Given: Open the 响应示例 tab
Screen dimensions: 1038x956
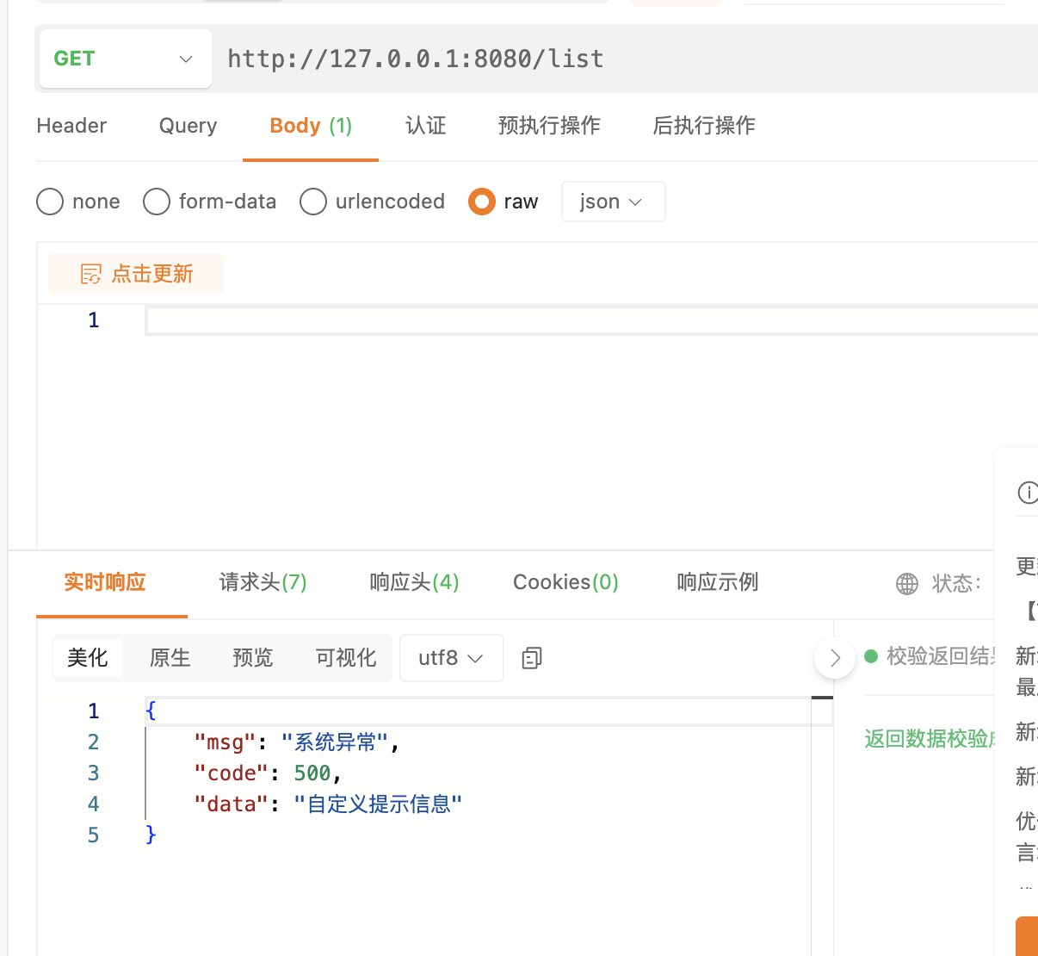Looking at the screenshot, I should click(x=718, y=582).
